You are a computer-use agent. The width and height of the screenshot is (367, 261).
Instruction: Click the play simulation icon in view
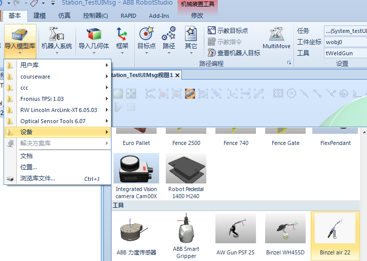tap(118, 107)
